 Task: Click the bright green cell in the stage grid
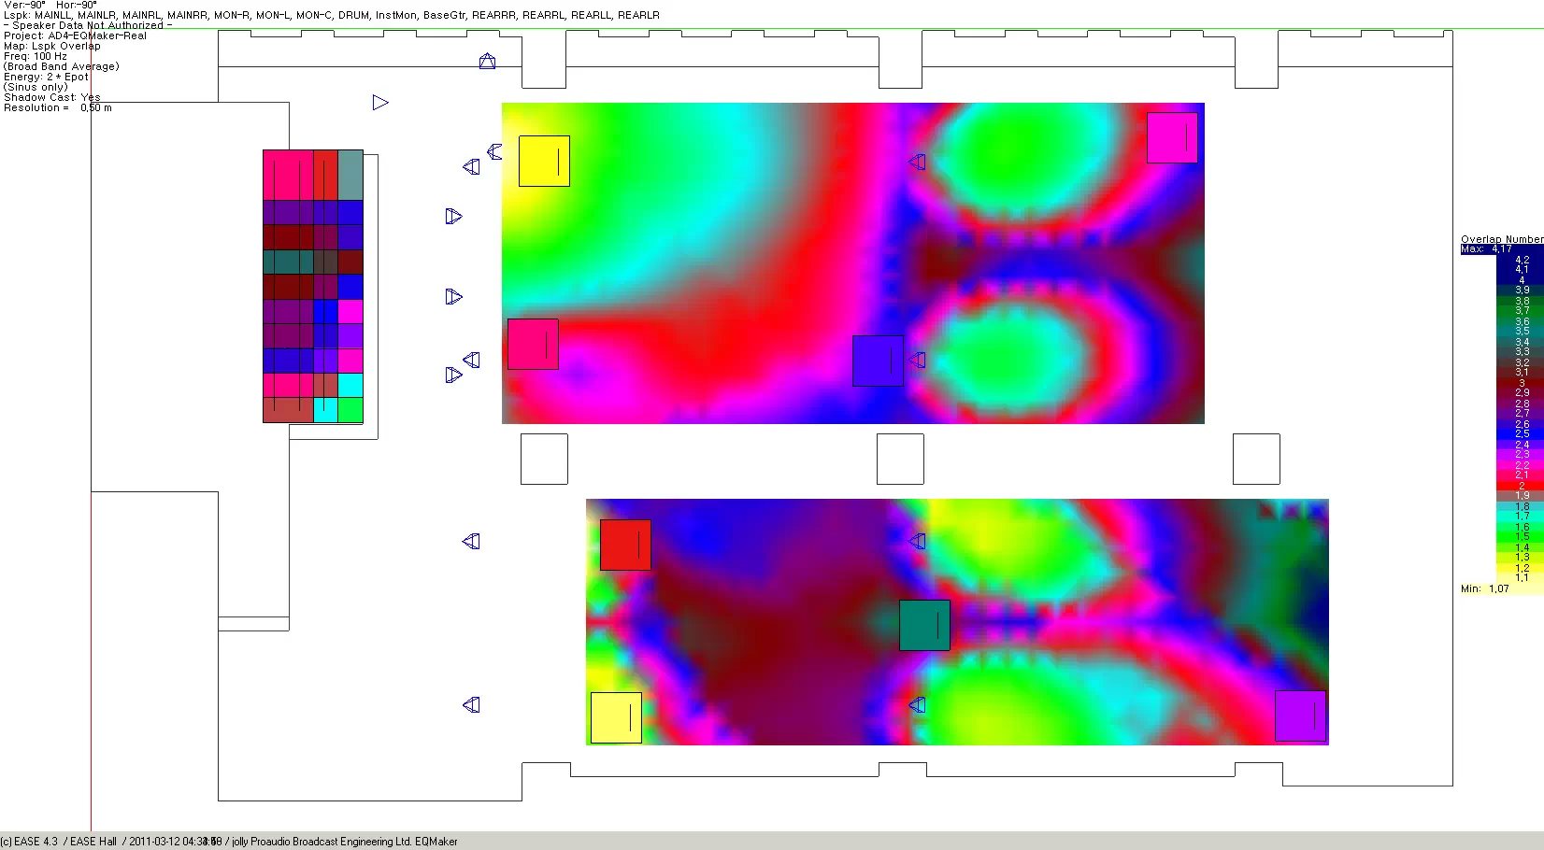(350, 410)
